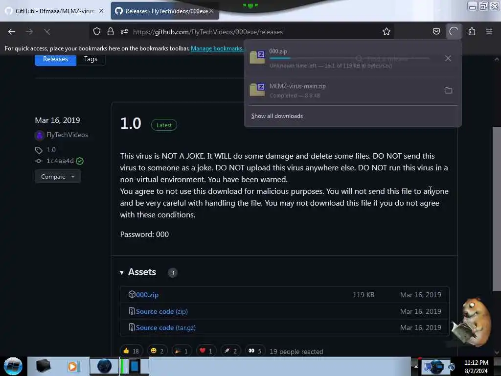The image size is (501, 376).
Task: Click the FlyTechVideos avatar icon
Action: pos(39,136)
